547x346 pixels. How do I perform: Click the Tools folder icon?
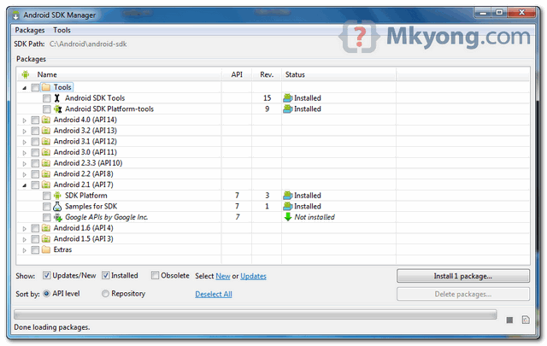[46, 87]
